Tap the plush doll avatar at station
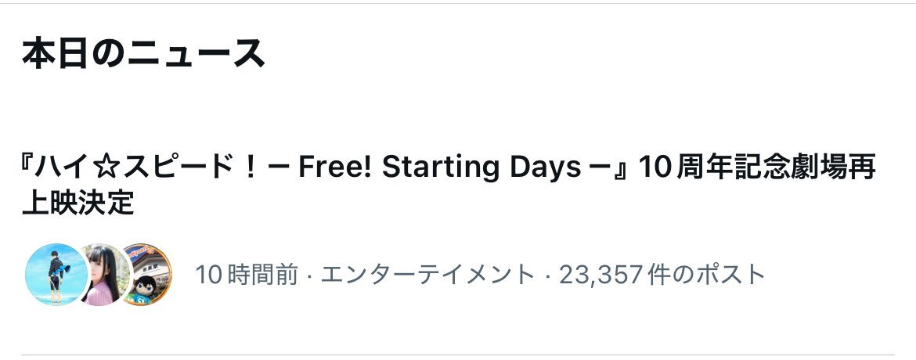The width and height of the screenshot is (916, 360). pyautogui.click(x=146, y=275)
